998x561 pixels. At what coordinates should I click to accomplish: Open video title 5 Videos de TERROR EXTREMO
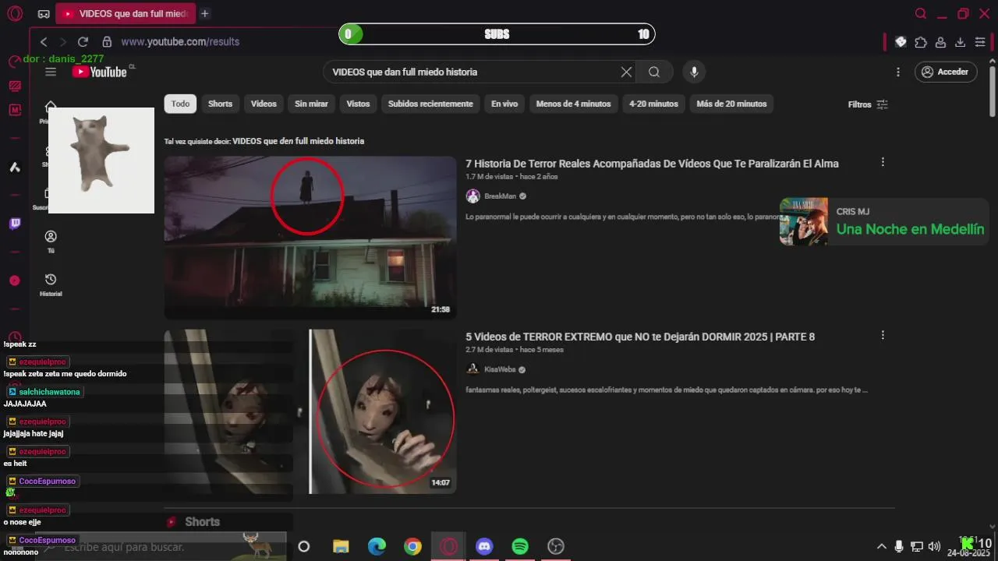(x=640, y=337)
